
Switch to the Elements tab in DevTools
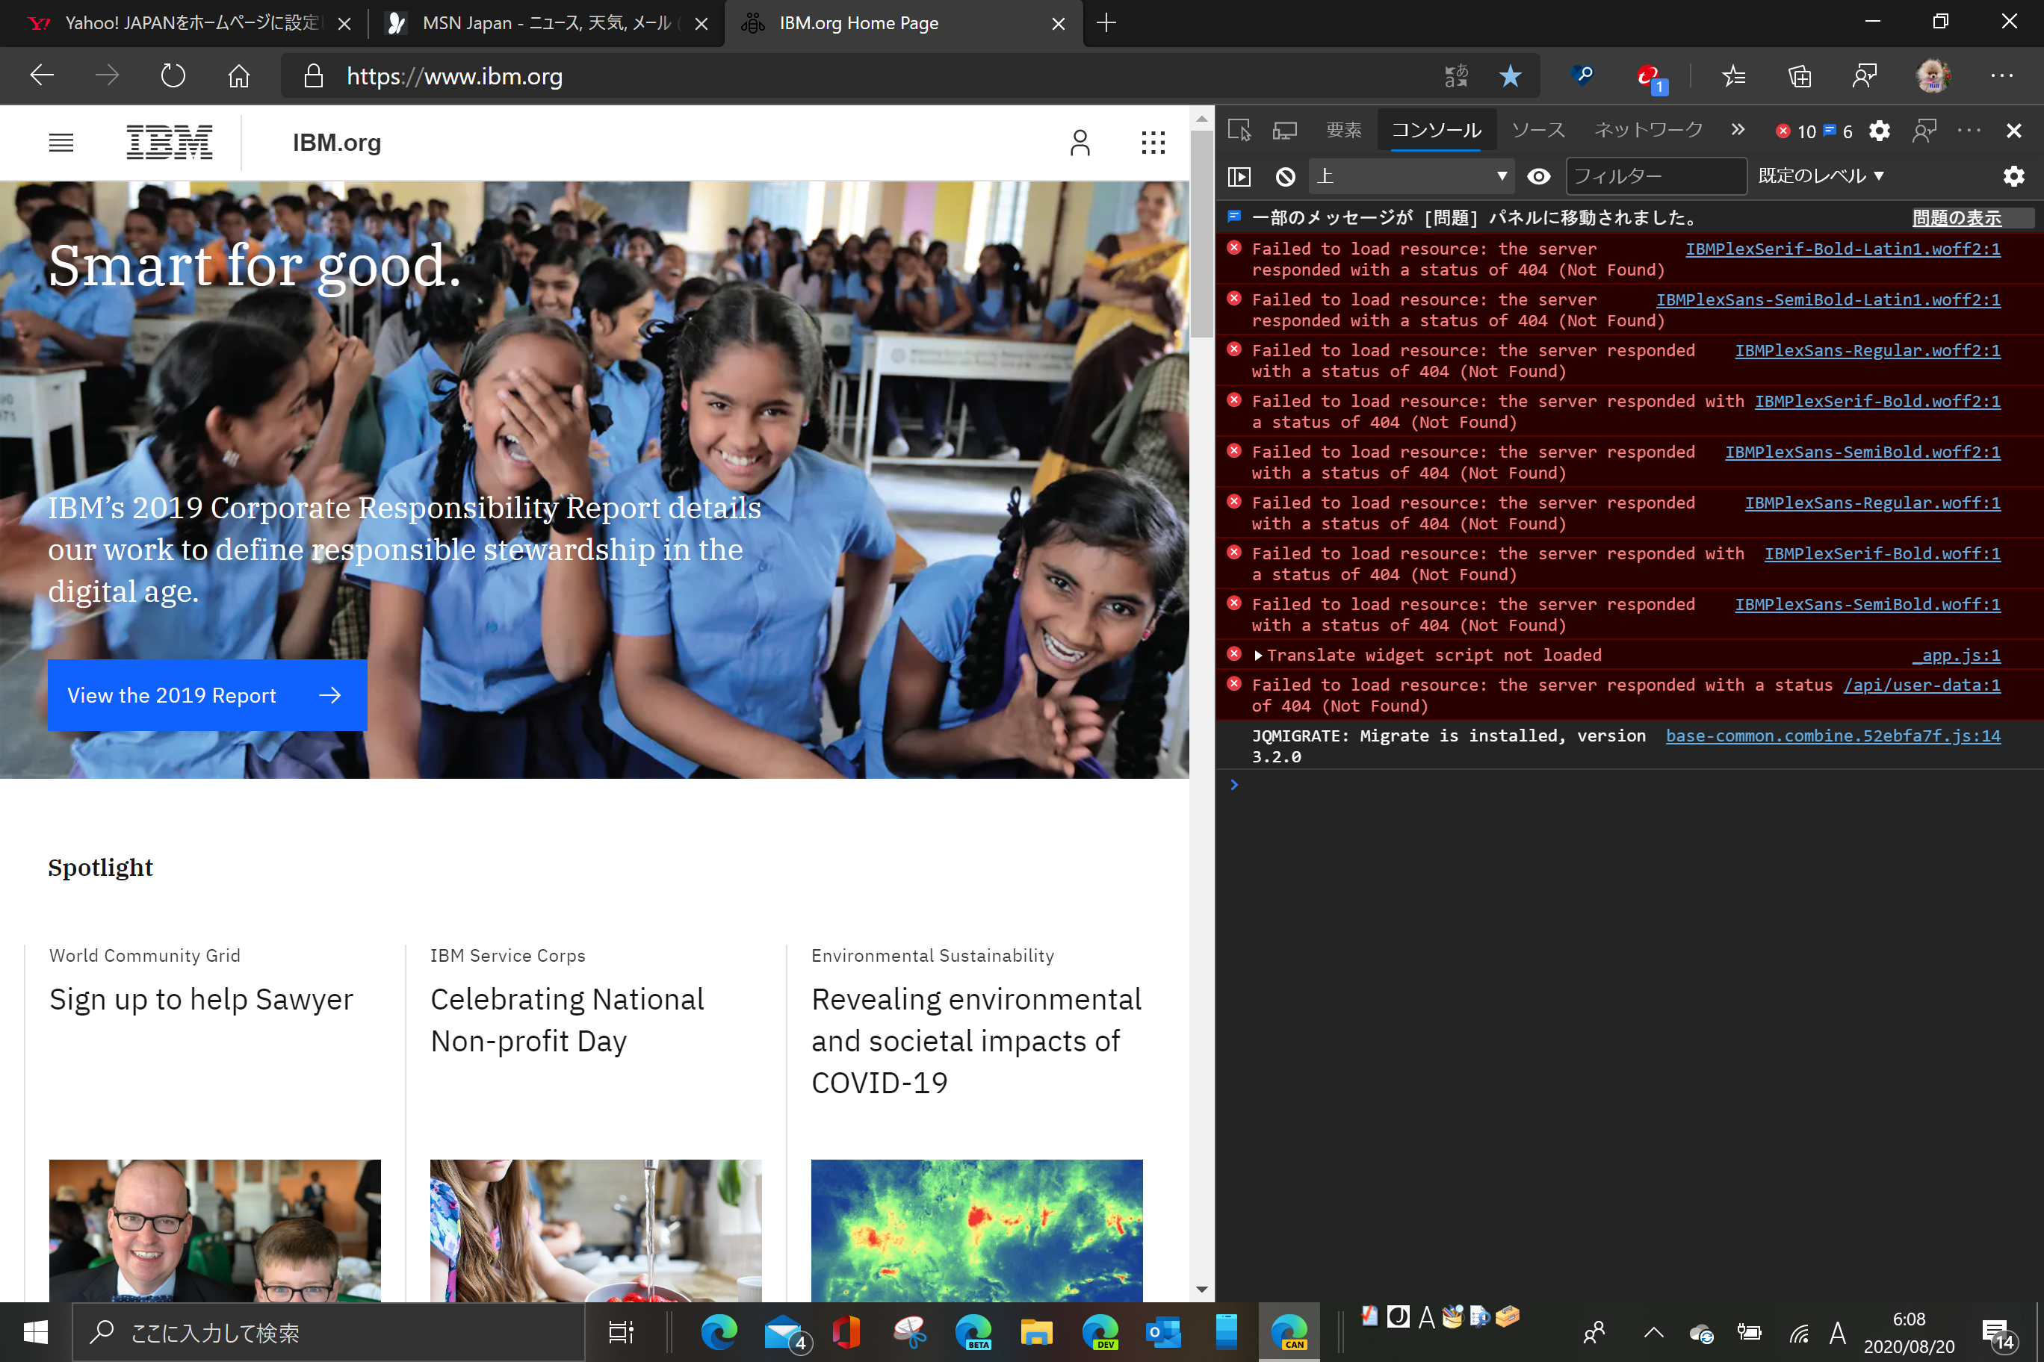click(1343, 130)
